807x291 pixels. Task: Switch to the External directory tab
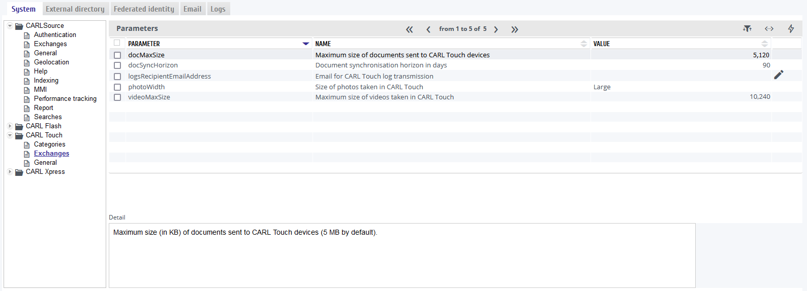pos(75,9)
